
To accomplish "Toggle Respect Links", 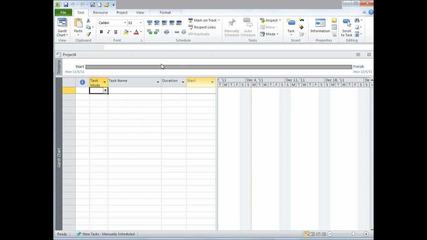I will [202, 27].
